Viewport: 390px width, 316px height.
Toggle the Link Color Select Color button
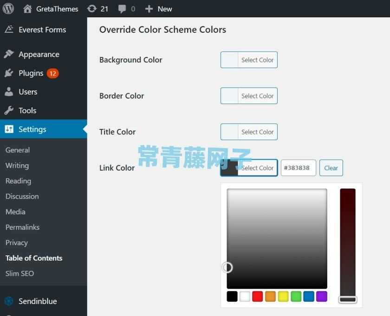(x=249, y=168)
